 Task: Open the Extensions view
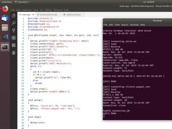coord(13,45)
